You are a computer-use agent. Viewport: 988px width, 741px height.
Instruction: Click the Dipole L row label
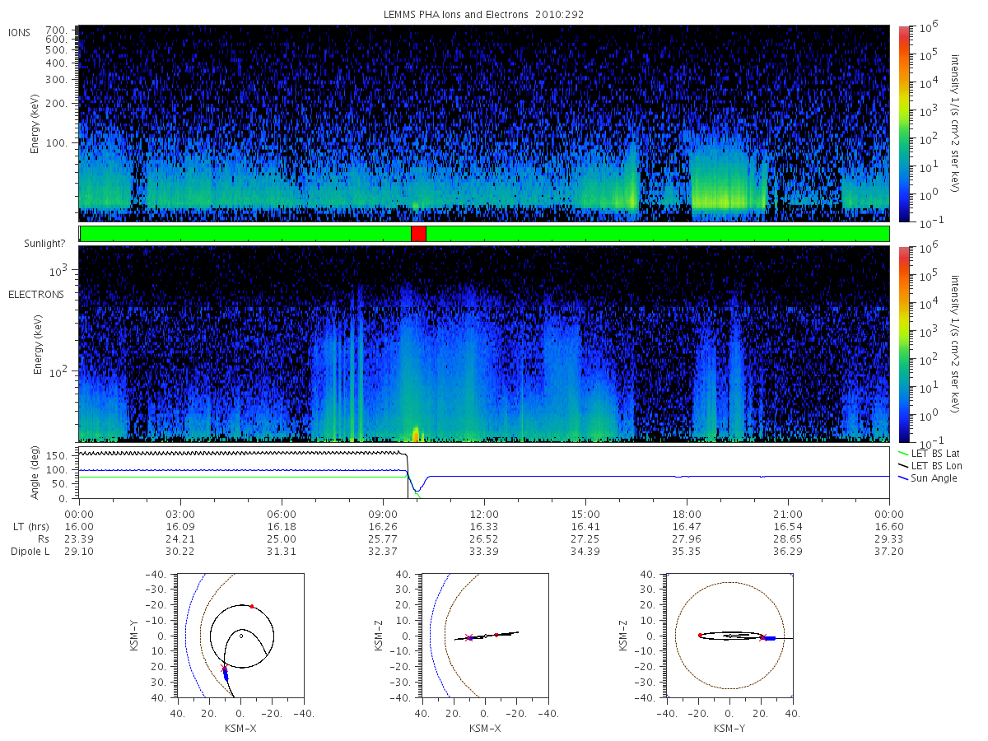pos(30,552)
